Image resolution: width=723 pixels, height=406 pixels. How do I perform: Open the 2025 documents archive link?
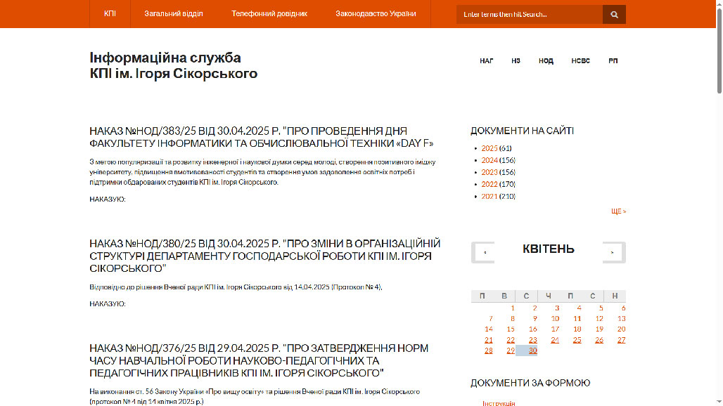tap(489, 148)
